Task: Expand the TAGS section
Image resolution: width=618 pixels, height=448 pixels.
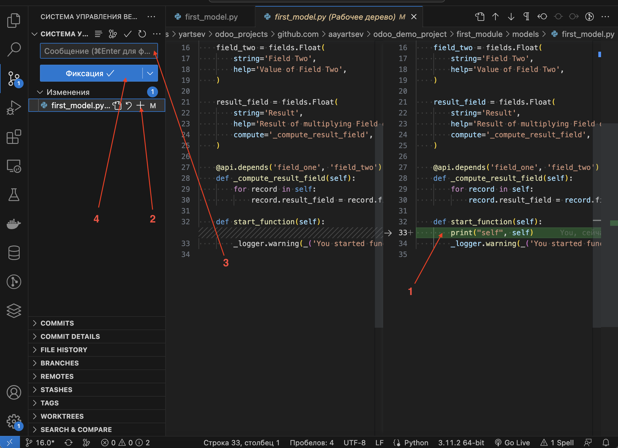Action: pos(97,403)
